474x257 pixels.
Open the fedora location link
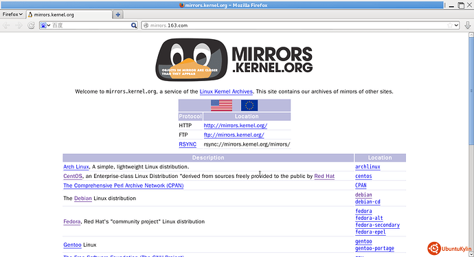tap(363, 212)
